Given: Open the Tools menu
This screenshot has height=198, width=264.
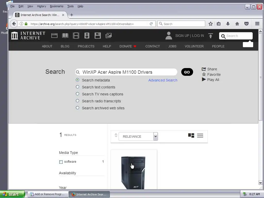Looking at the screenshot, I should coord(70,6).
